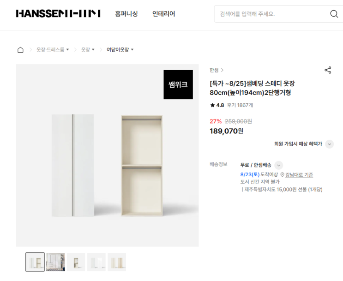Image resolution: width=343 pixels, height=281 pixels.
Task: Select the last beige wardrobe thumbnail
Action: click(x=117, y=262)
